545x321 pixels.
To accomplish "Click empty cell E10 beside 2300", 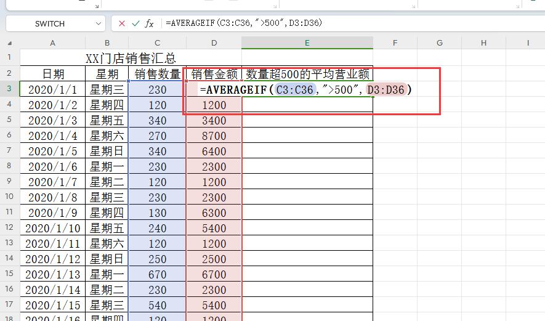I will pyautogui.click(x=307, y=197).
